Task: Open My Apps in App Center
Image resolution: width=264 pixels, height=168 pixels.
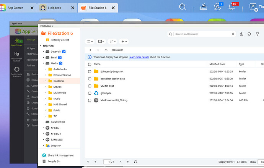Action: (x=31, y=40)
